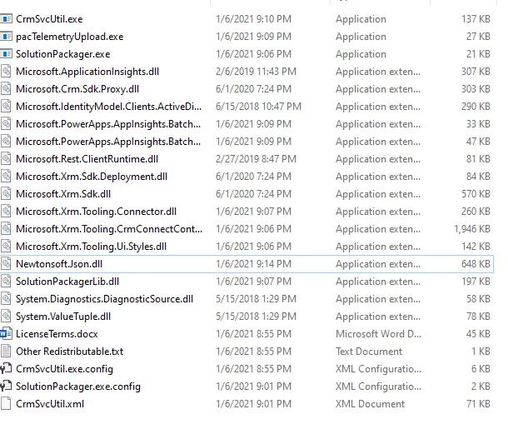Select the file name LicenseTerms.docx
This screenshot has width=508, height=444.
57,334
